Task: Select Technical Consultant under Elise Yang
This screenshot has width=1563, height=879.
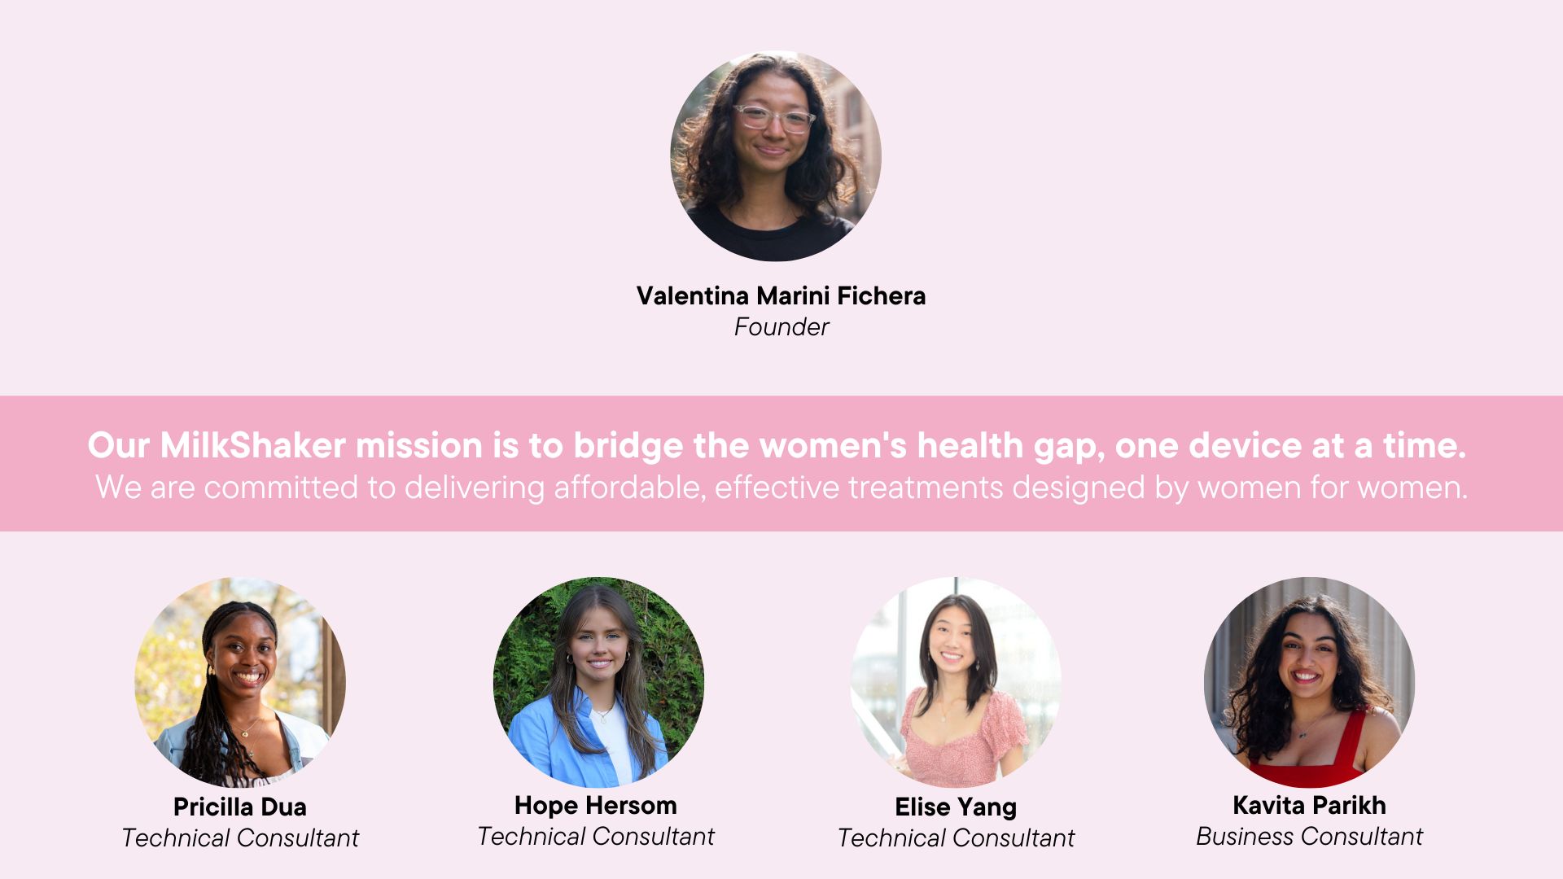Action: (x=956, y=837)
